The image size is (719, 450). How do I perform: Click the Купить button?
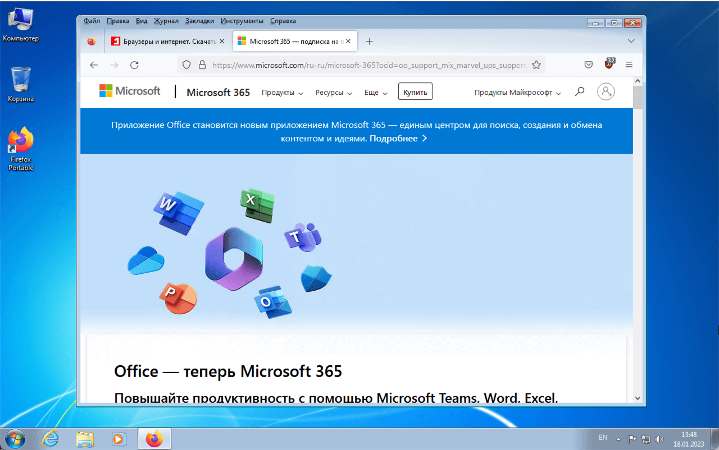pyautogui.click(x=415, y=92)
